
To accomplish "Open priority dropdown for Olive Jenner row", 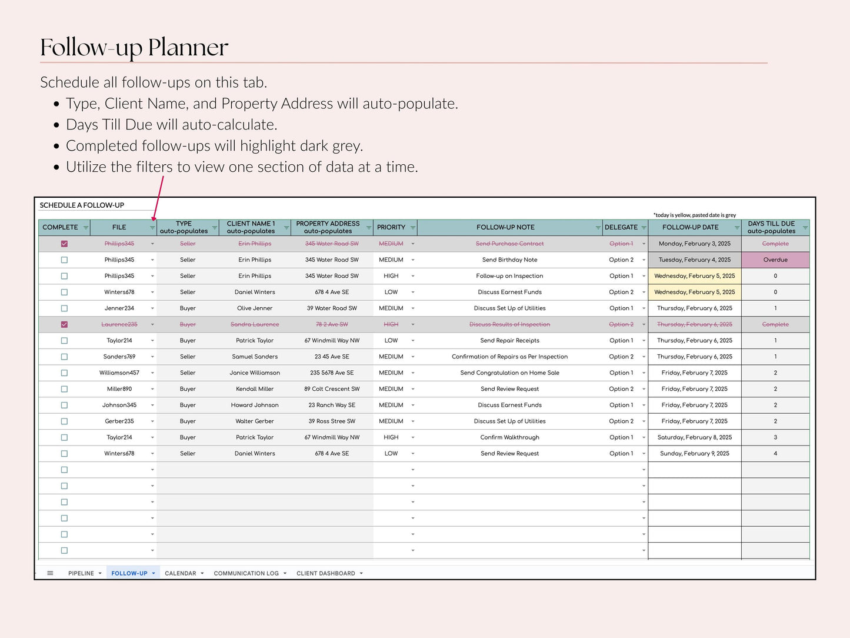I will click(x=413, y=308).
